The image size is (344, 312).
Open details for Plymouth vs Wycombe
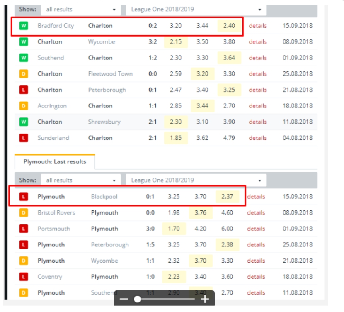click(x=256, y=261)
